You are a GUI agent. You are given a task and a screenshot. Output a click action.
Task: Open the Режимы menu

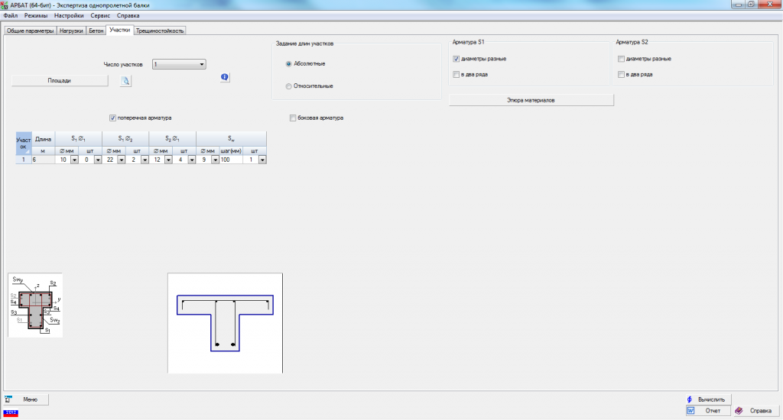click(36, 15)
